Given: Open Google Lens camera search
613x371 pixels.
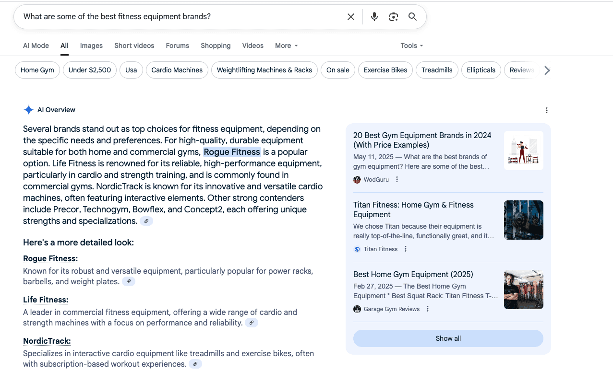Looking at the screenshot, I should (394, 16).
